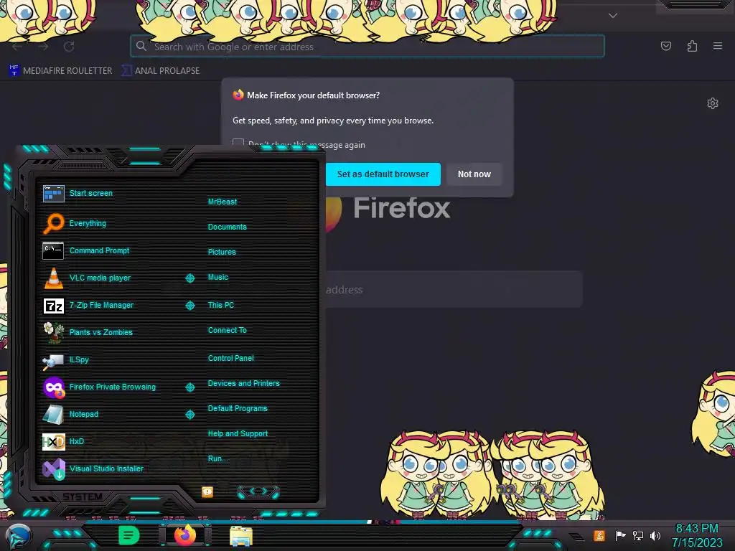Open Music from start menu
This screenshot has width=735, height=551.
click(x=218, y=278)
